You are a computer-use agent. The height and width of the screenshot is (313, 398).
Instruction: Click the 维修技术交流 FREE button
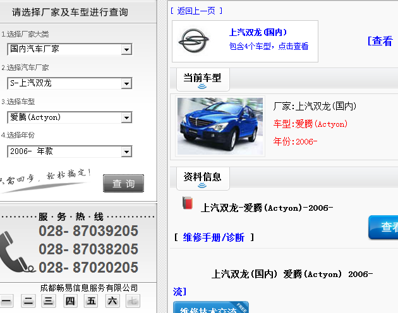click(x=210, y=307)
